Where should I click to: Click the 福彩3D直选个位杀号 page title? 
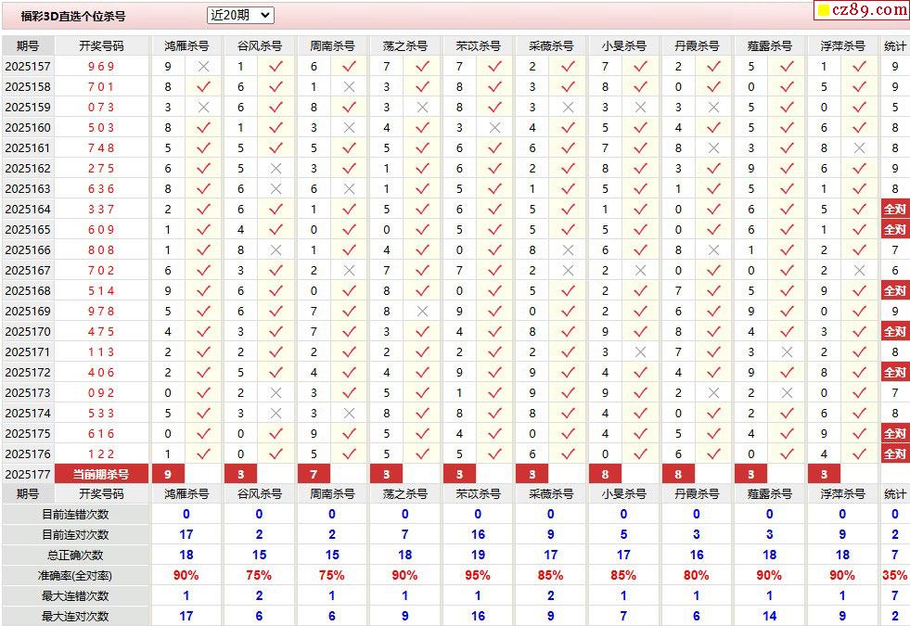73,17
